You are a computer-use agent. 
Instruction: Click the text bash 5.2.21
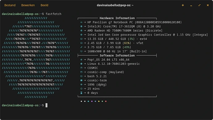pos(97,76)
